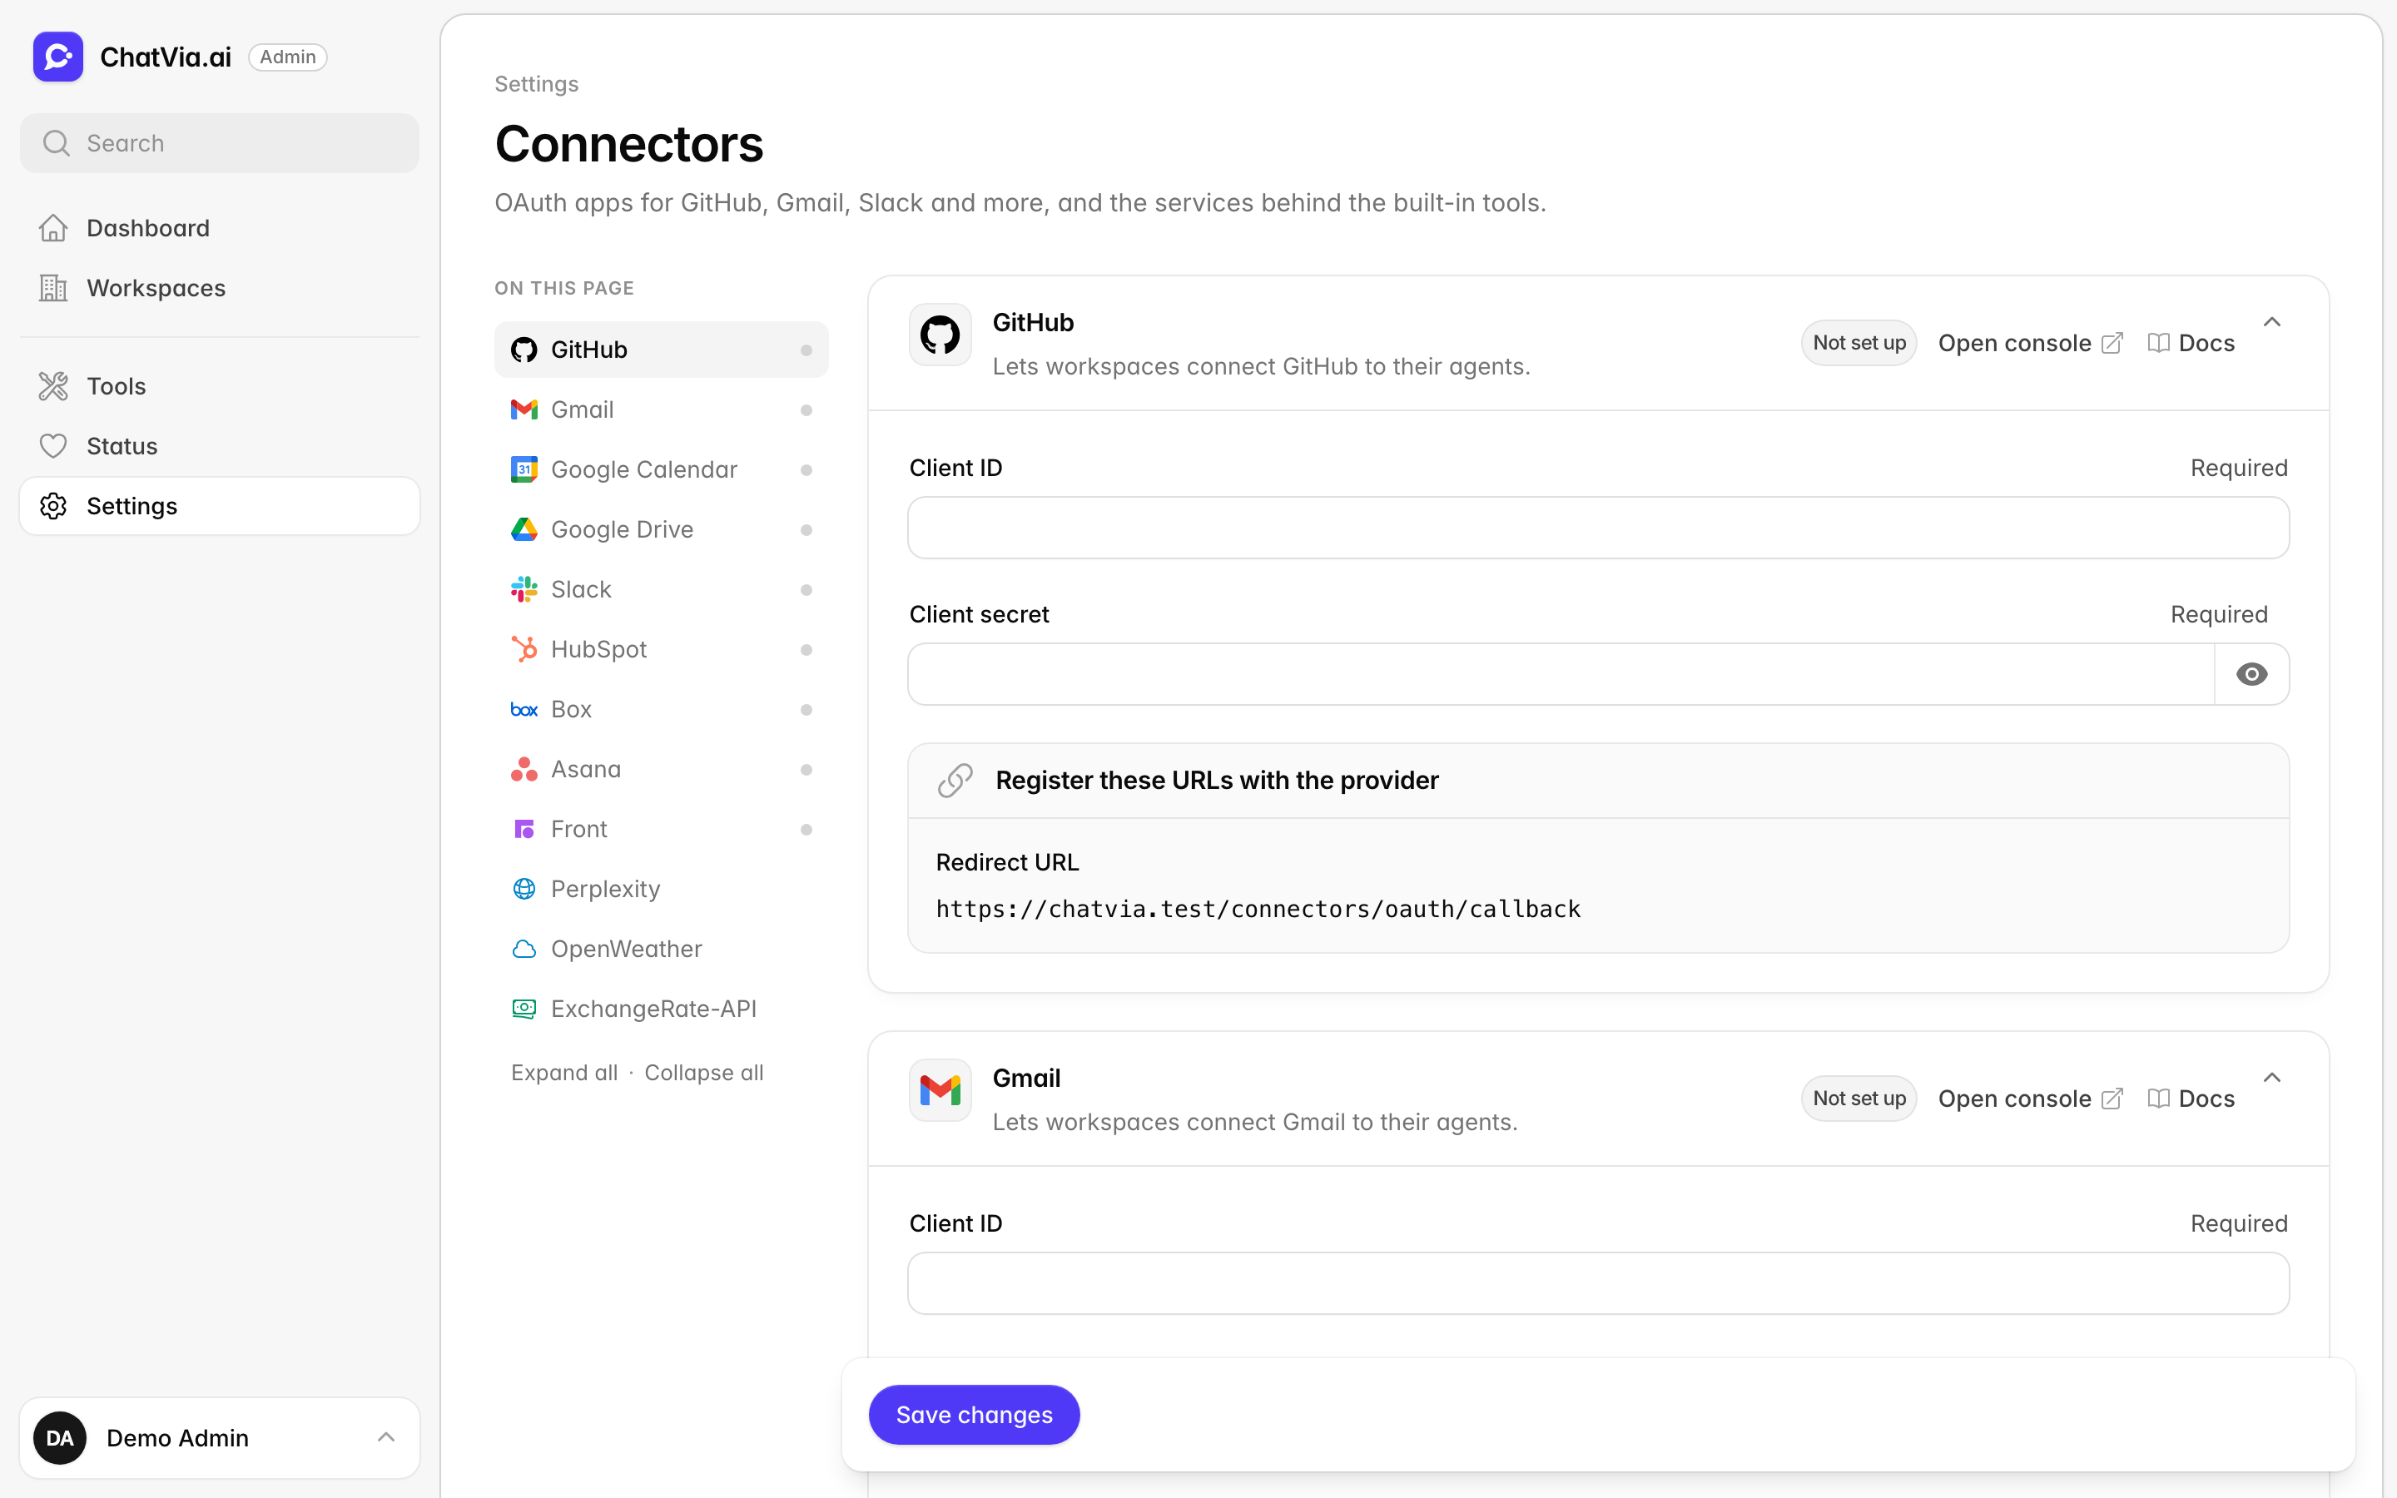Viewport: 2397px width, 1498px height.
Task: Jump to Gmail in page navigation
Action: [661, 409]
